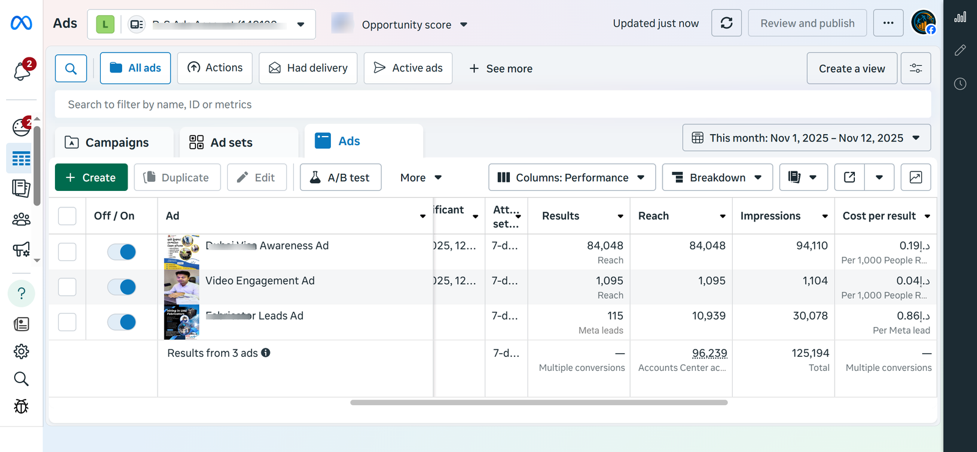Image resolution: width=977 pixels, height=452 pixels.
Task: Check the Video Engagement Ad row checkbox
Action: click(x=67, y=287)
